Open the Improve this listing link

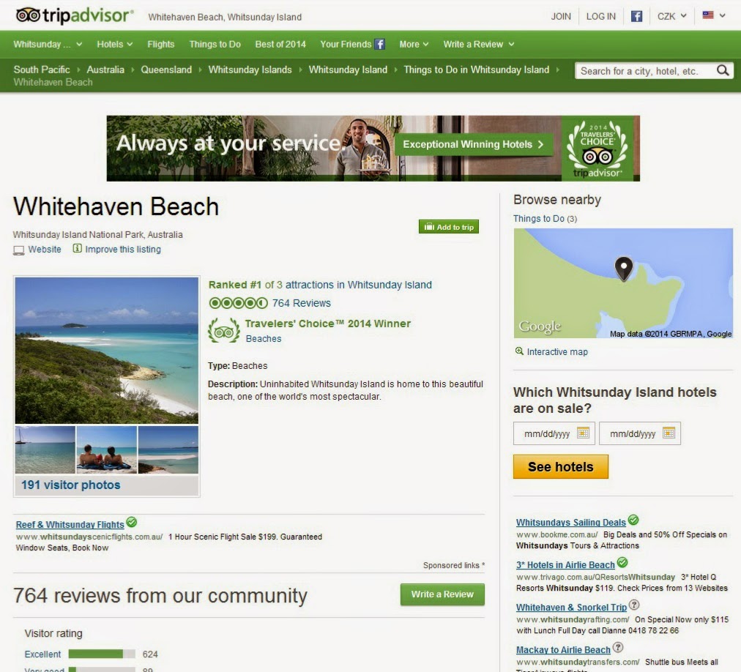123,249
